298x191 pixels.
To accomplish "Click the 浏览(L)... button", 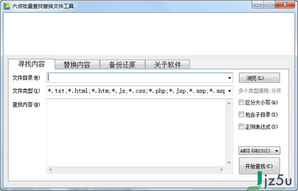I will (x=259, y=78).
